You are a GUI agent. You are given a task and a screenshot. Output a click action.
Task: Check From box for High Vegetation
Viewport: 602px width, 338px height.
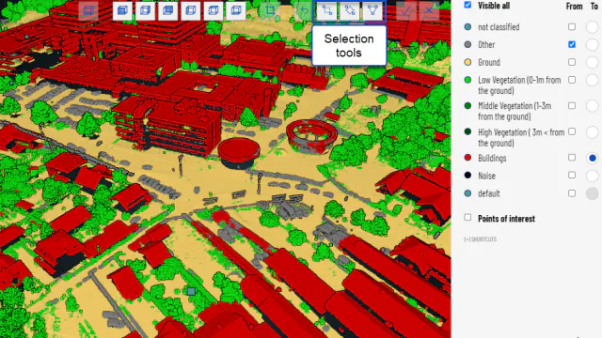[572, 131]
